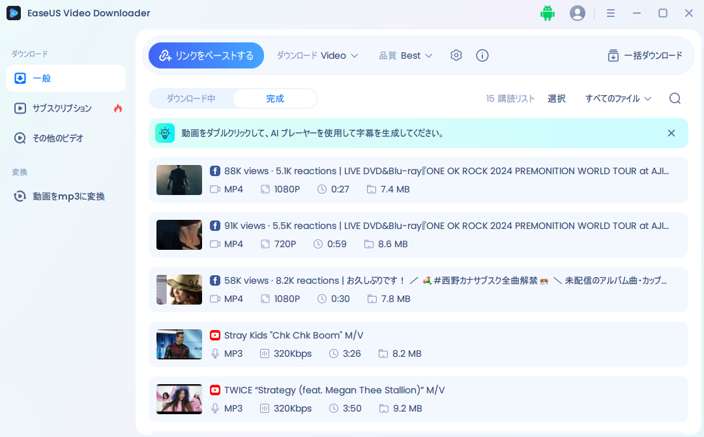Open the hamburger menu in the titlebar

click(x=611, y=12)
